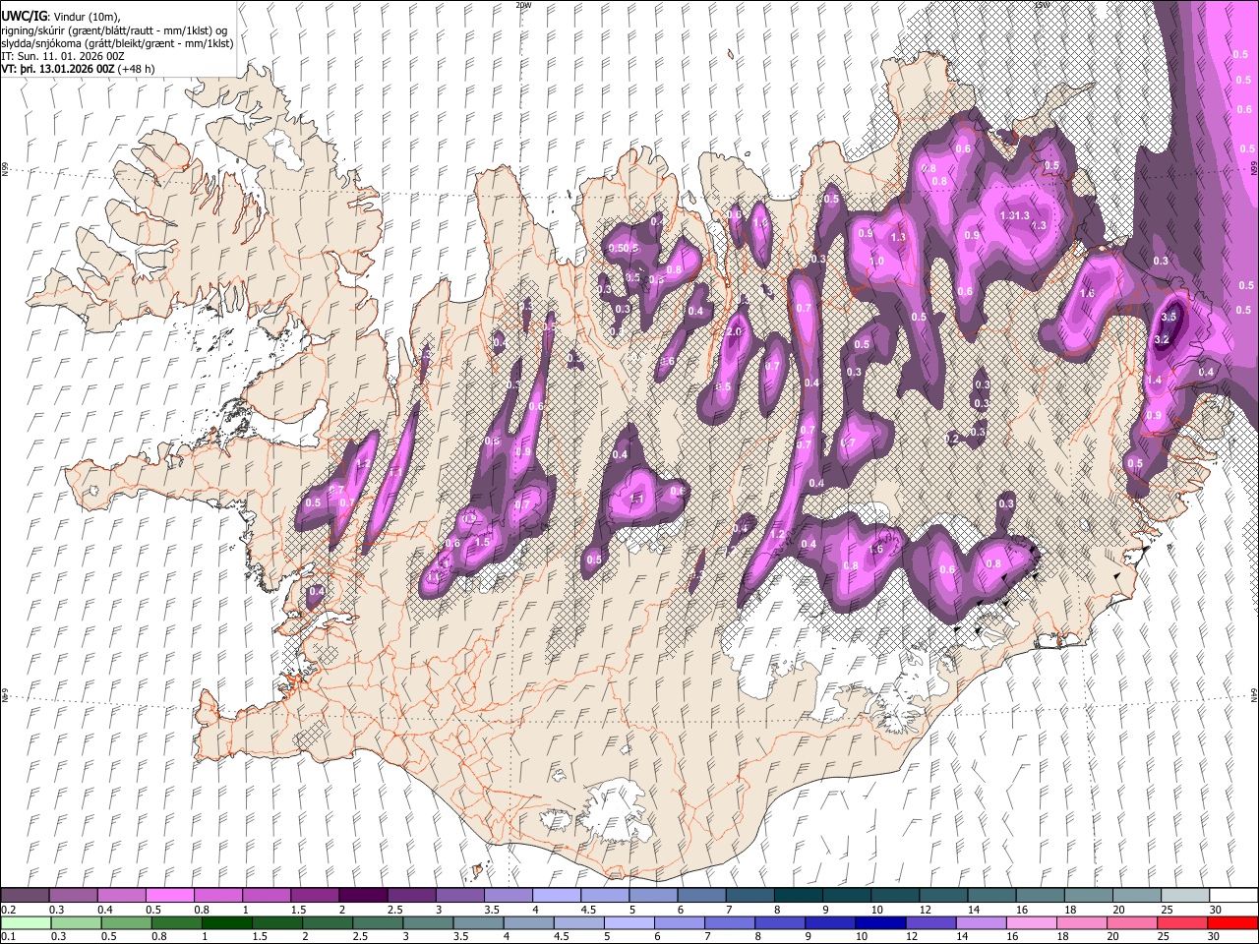This screenshot has width=1259, height=944.
Task: Select the bottom-row pink swatch starting at 20
Action: pyautogui.click(x=1130, y=922)
